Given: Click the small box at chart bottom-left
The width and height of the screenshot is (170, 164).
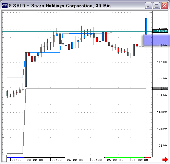Looking at the screenshot, I should pos(5,158).
